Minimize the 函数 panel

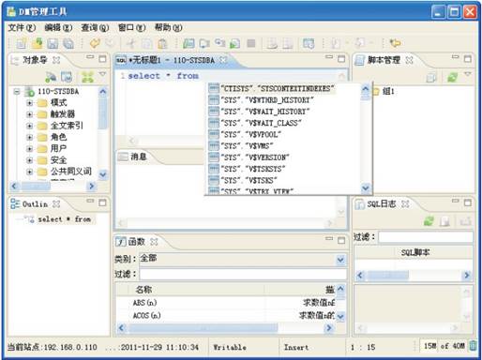click(329, 239)
